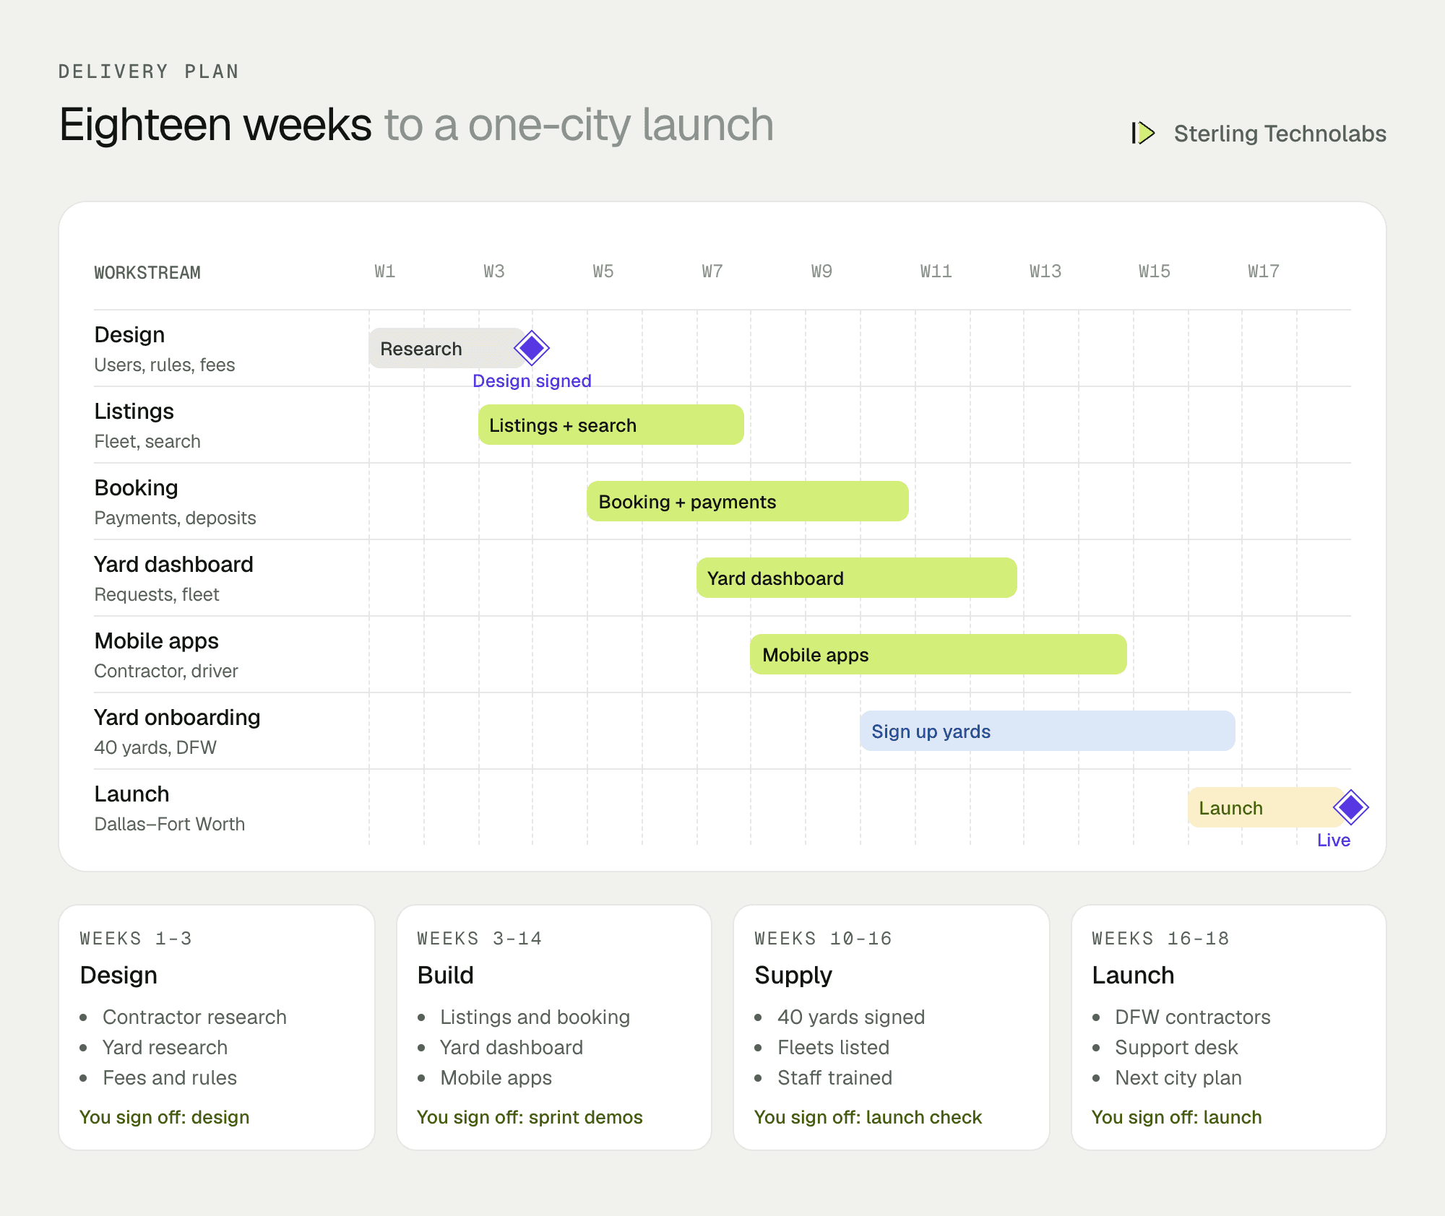Click the 'DFW contractors' bullet
Image resolution: width=1445 pixels, height=1216 pixels.
tap(1192, 1017)
